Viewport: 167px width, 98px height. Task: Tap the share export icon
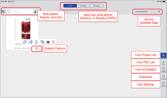point(37,42)
